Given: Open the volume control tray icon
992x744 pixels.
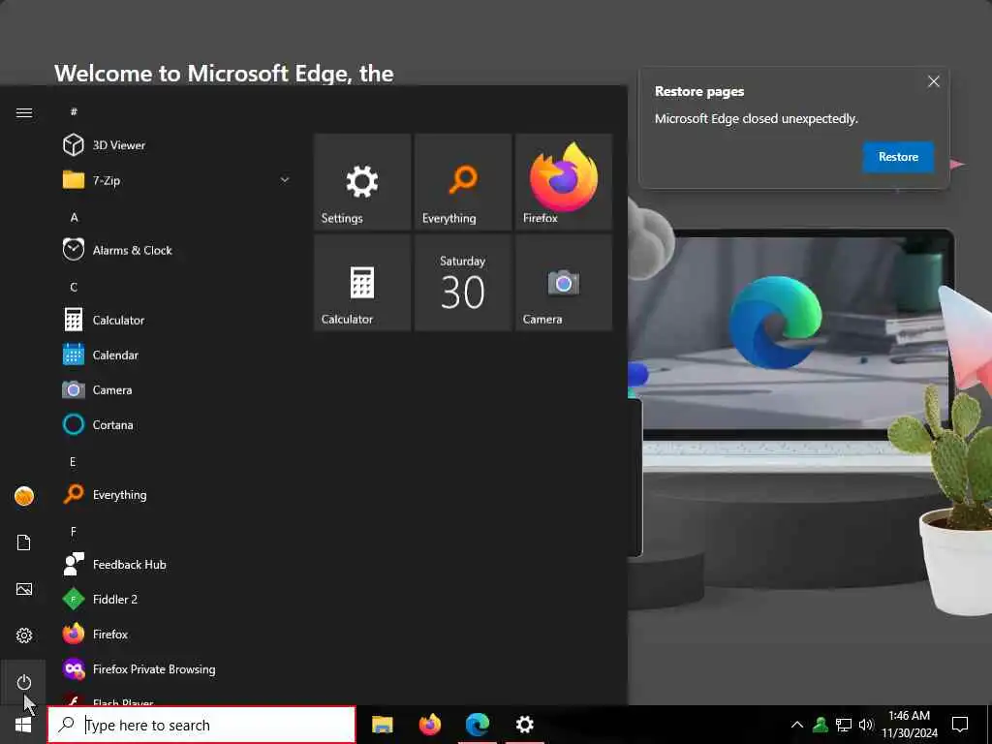Looking at the screenshot, I should pos(866,725).
